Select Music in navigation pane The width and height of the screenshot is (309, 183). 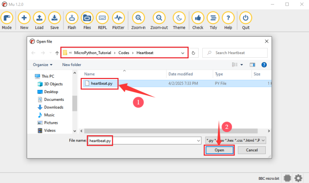click(46, 115)
